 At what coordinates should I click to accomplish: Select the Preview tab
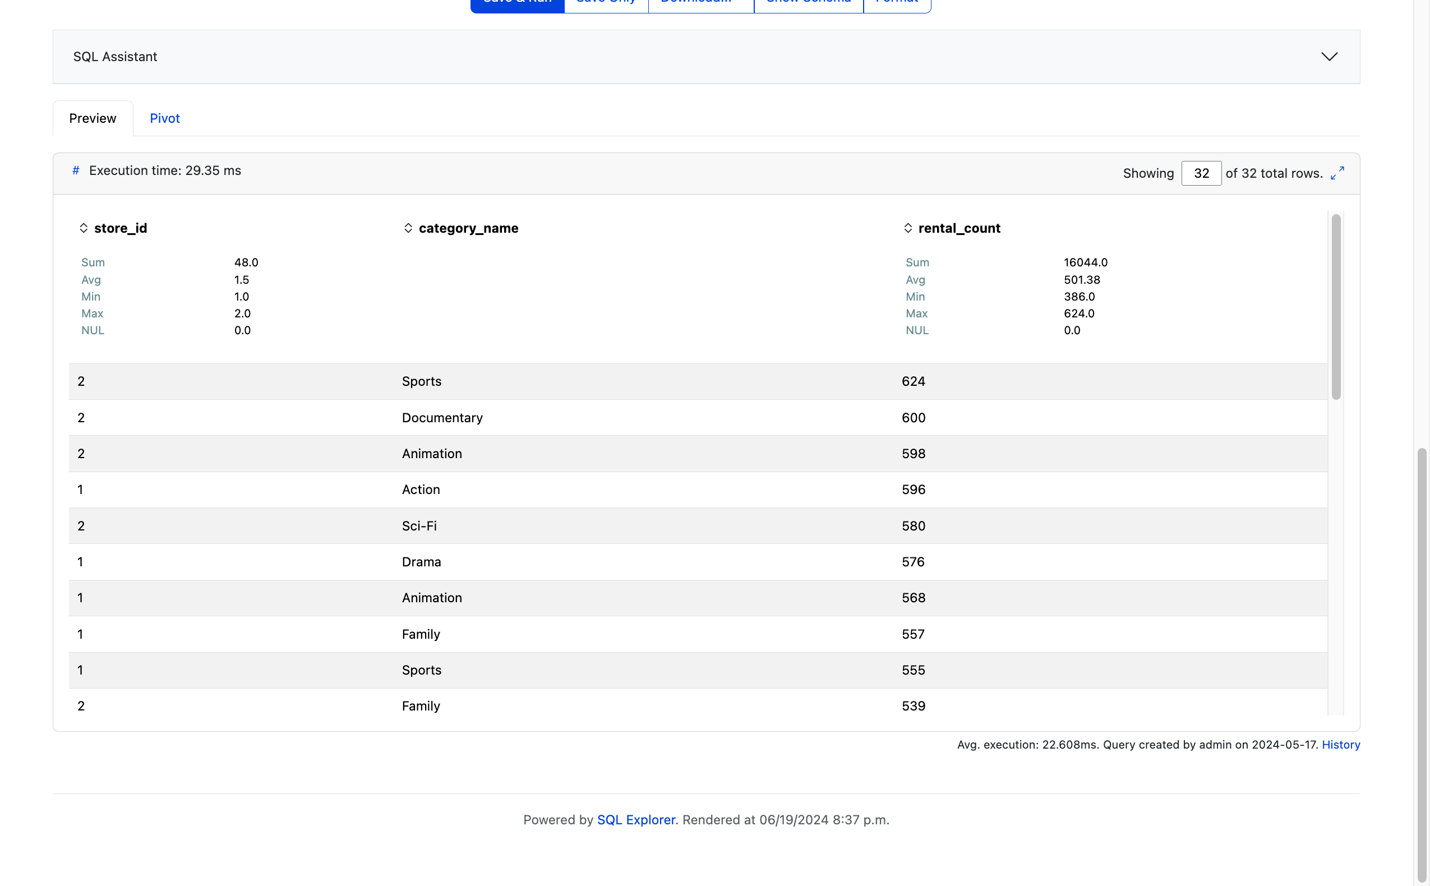[93, 118]
